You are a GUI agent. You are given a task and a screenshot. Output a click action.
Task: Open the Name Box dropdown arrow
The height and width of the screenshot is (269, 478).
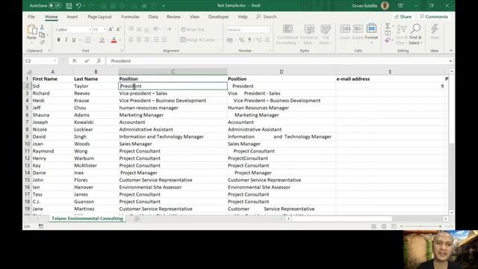click(x=55, y=61)
